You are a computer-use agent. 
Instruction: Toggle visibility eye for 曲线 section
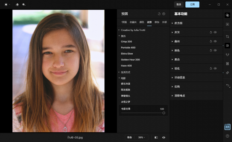coord(215,41)
